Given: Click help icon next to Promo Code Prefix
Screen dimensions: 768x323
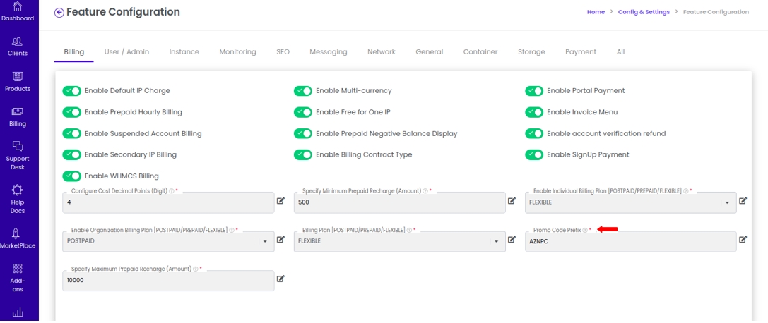Looking at the screenshot, I should (585, 230).
